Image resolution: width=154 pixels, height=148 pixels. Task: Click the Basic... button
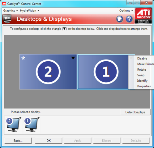[18, 141]
